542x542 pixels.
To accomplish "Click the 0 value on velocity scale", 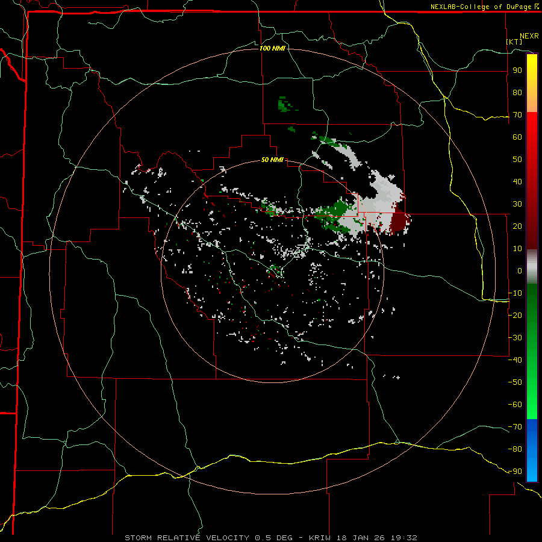I will (x=520, y=270).
